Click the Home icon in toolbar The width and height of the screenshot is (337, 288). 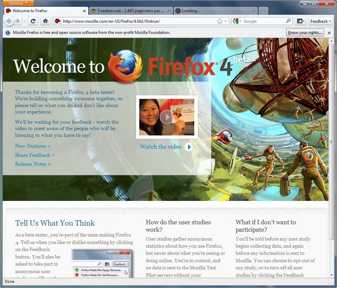click(45, 21)
